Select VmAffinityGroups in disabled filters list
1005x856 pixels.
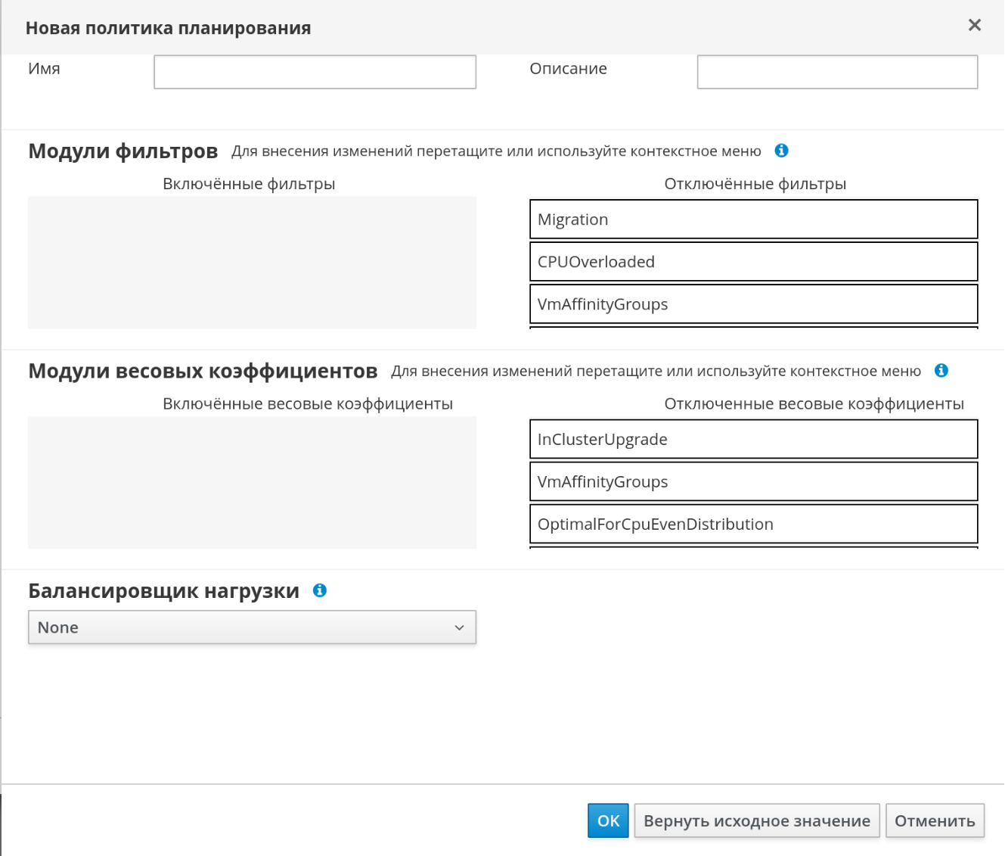tap(753, 304)
